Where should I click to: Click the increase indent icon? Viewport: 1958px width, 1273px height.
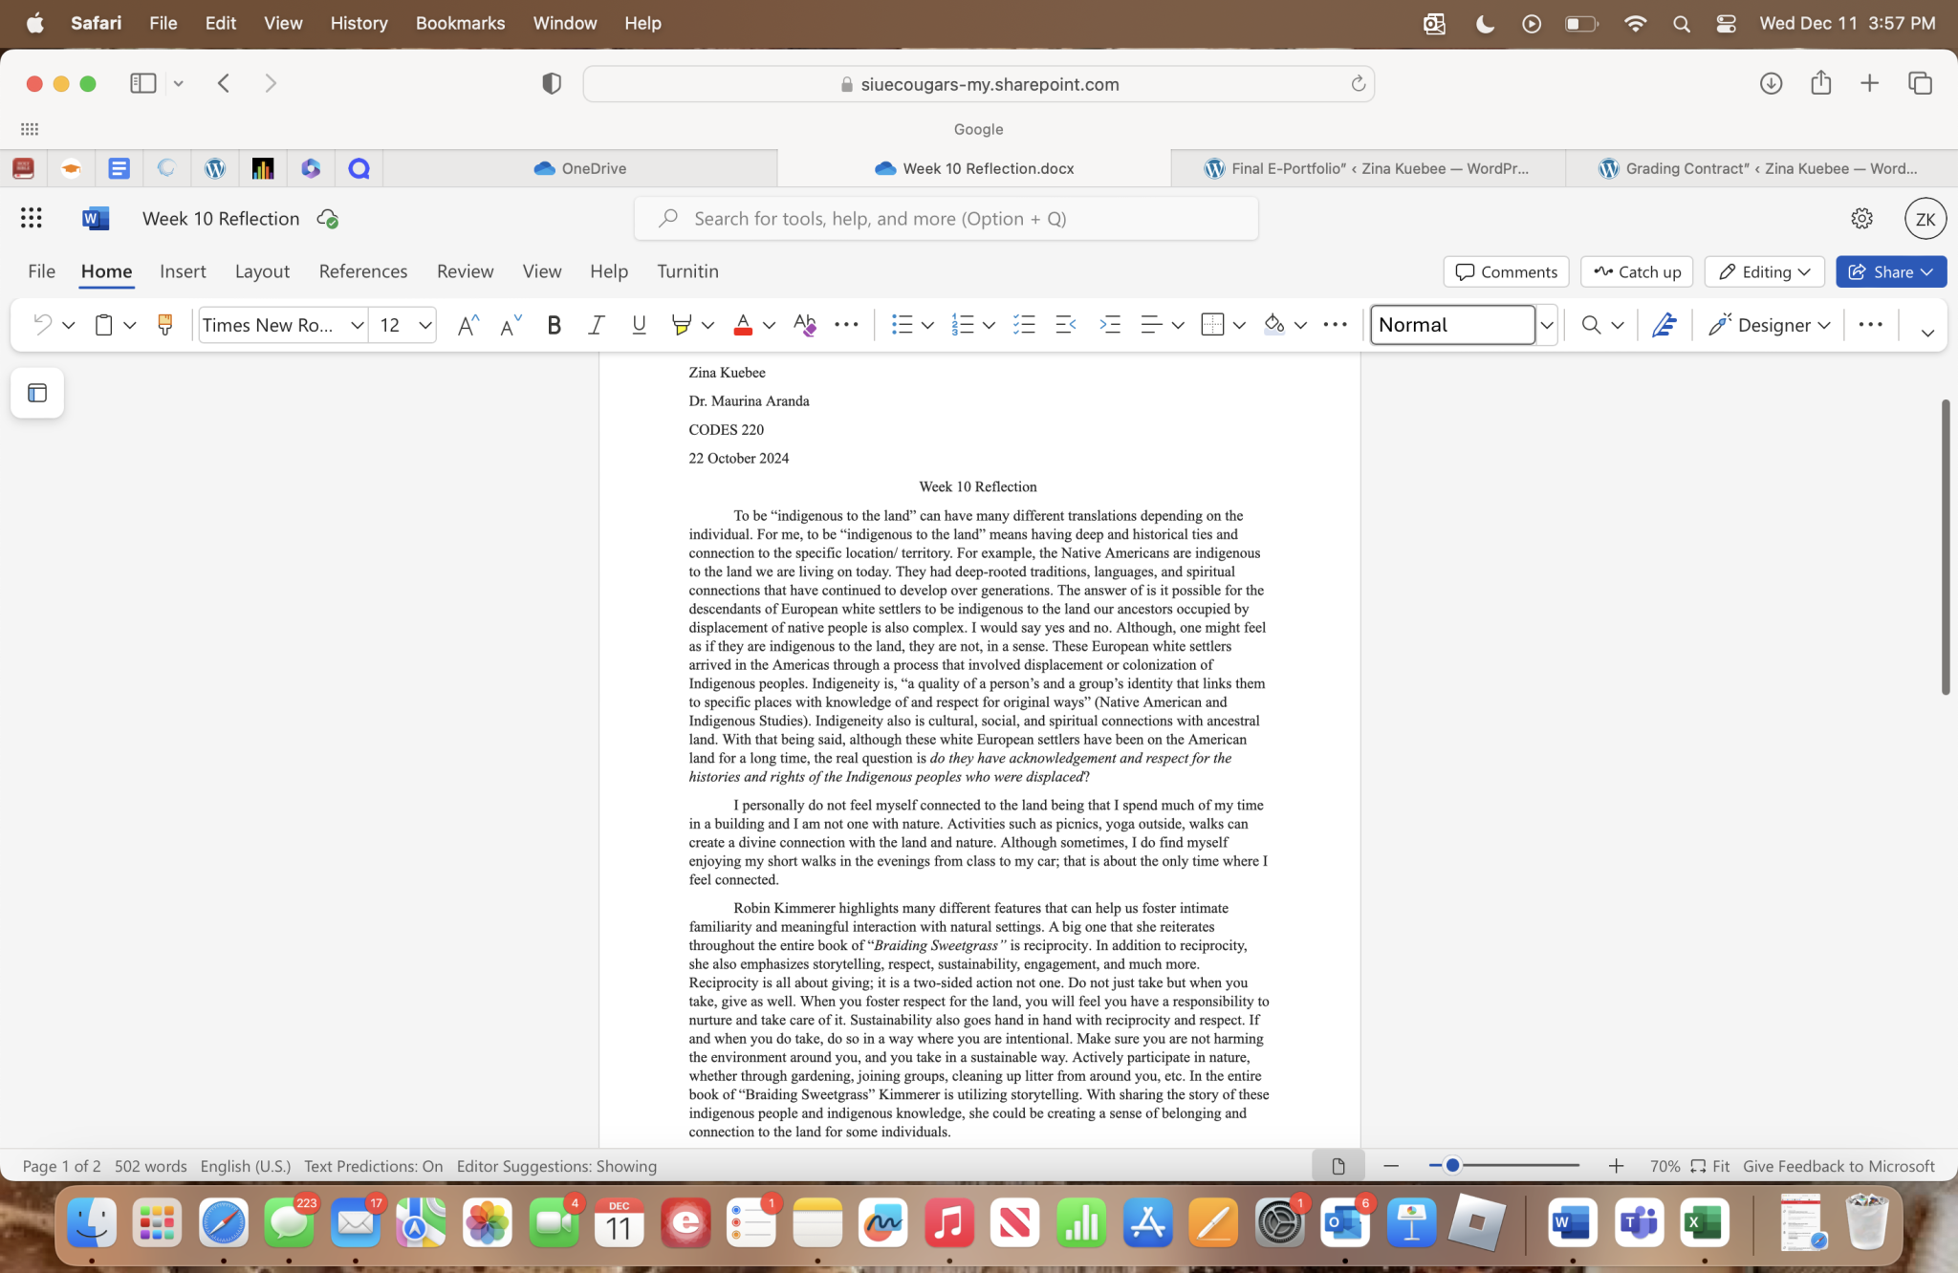pyautogui.click(x=1109, y=325)
